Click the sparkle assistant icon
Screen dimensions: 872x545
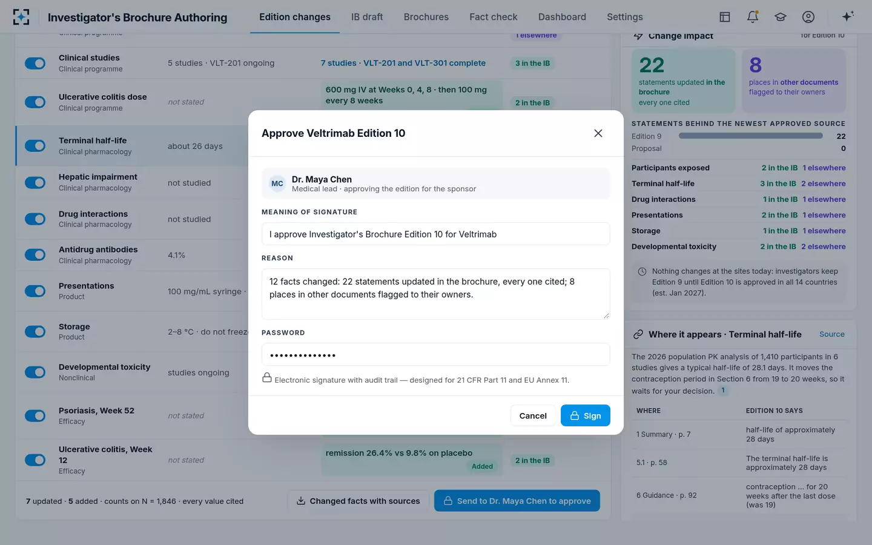pos(848,16)
